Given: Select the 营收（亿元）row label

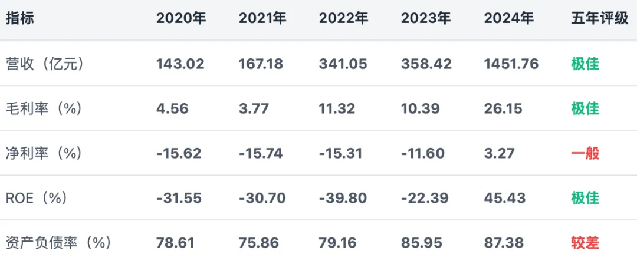Looking at the screenshot, I should click(45, 64).
